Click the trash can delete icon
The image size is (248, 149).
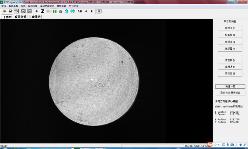[x=99, y=11]
